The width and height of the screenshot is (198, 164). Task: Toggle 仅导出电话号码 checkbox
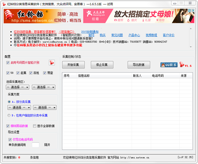pos(10,140)
